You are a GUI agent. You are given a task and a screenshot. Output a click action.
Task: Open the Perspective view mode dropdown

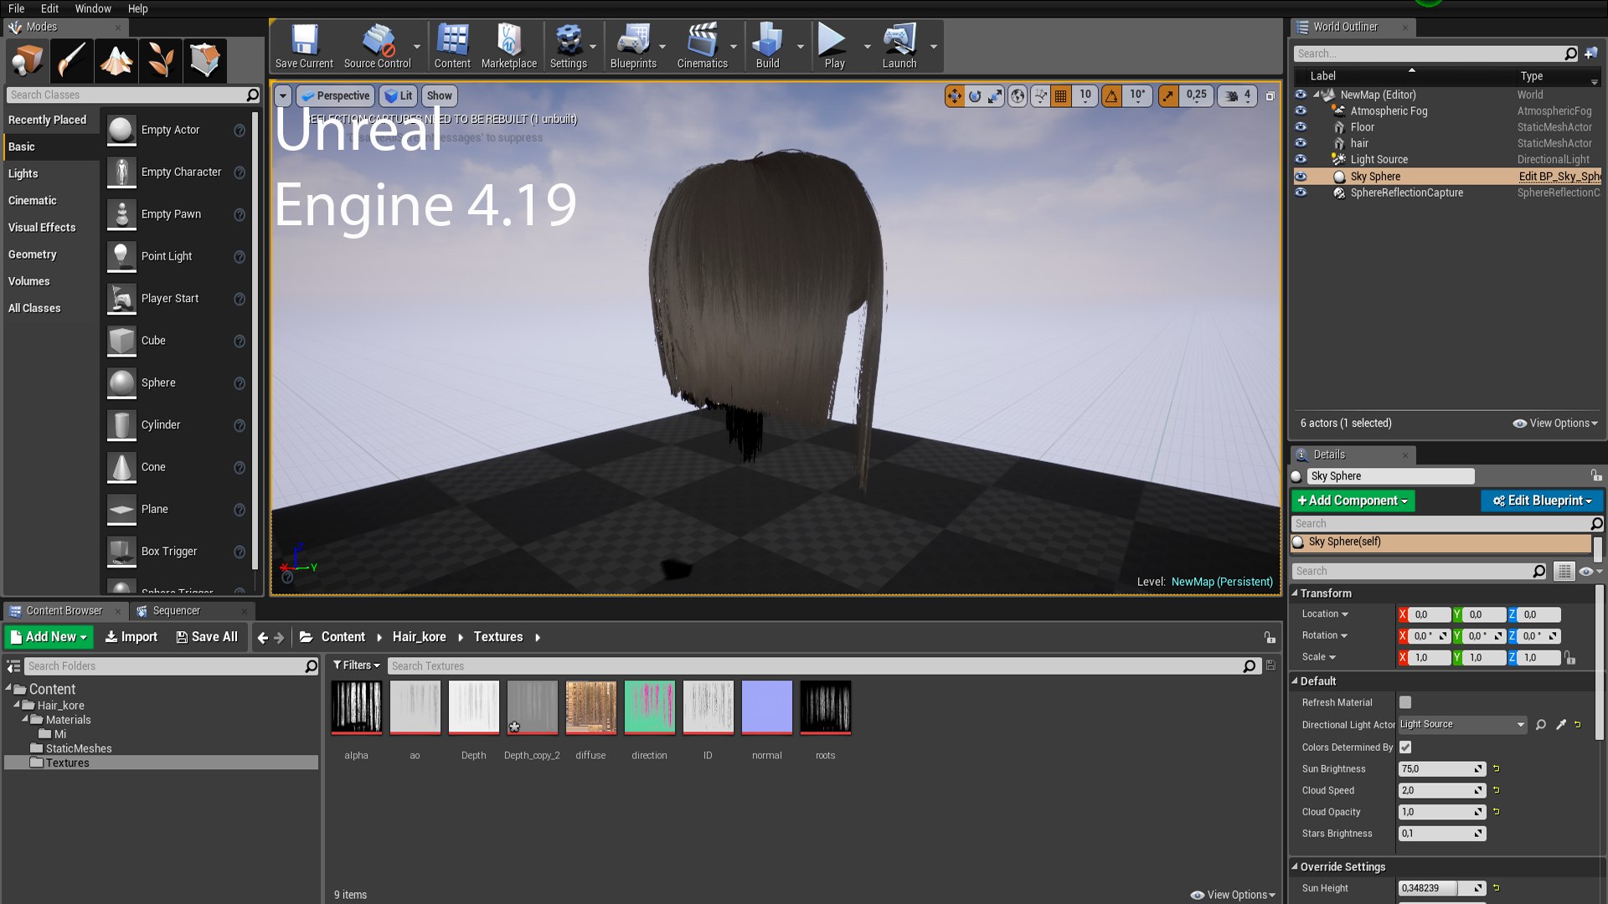(335, 96)
